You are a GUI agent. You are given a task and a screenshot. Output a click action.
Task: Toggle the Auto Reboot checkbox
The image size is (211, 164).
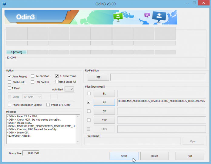(9, 76)
